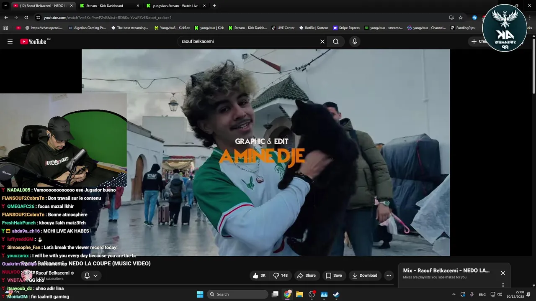Go to YouTube home via logo
The height and width of the screenshot is (301, 536).
33,41
